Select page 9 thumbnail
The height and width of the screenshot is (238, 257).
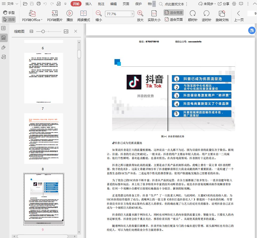coord(44,199)
